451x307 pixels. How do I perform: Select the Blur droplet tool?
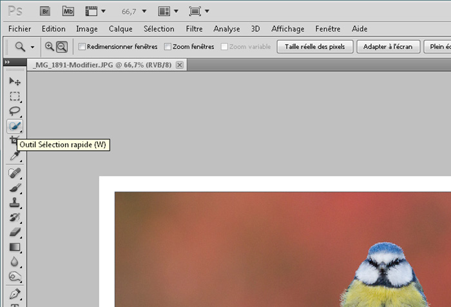tap(15, 262)
